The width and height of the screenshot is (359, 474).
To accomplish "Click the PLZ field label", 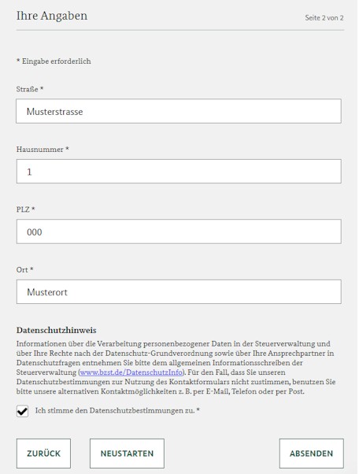I will point(26,209).
